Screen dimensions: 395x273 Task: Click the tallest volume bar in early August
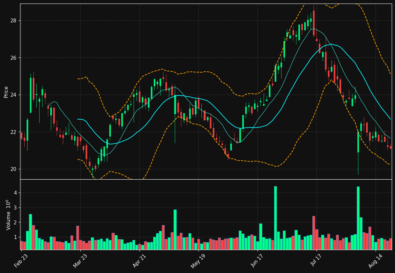pos(358,218)
